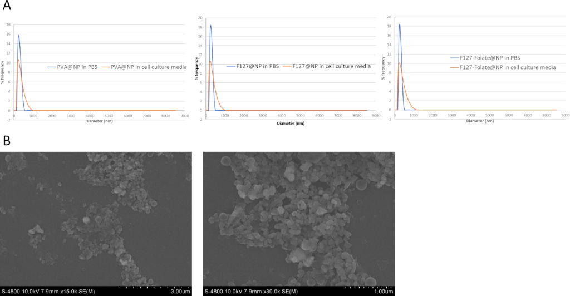Click Diameter (nm) title under F127@NP chart
The height and width of the screenshot is (296, 570).
point(291,122)
